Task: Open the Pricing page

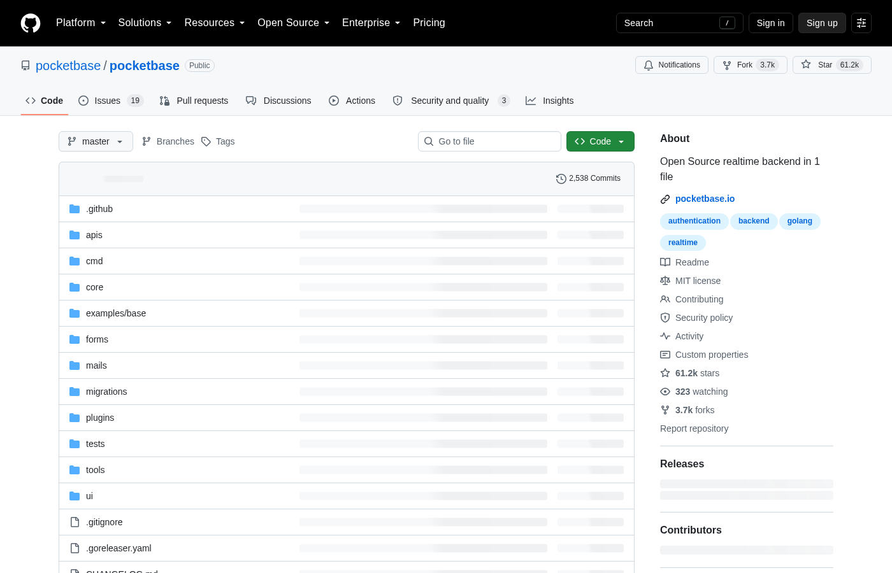Action: [x=429, y=23]
